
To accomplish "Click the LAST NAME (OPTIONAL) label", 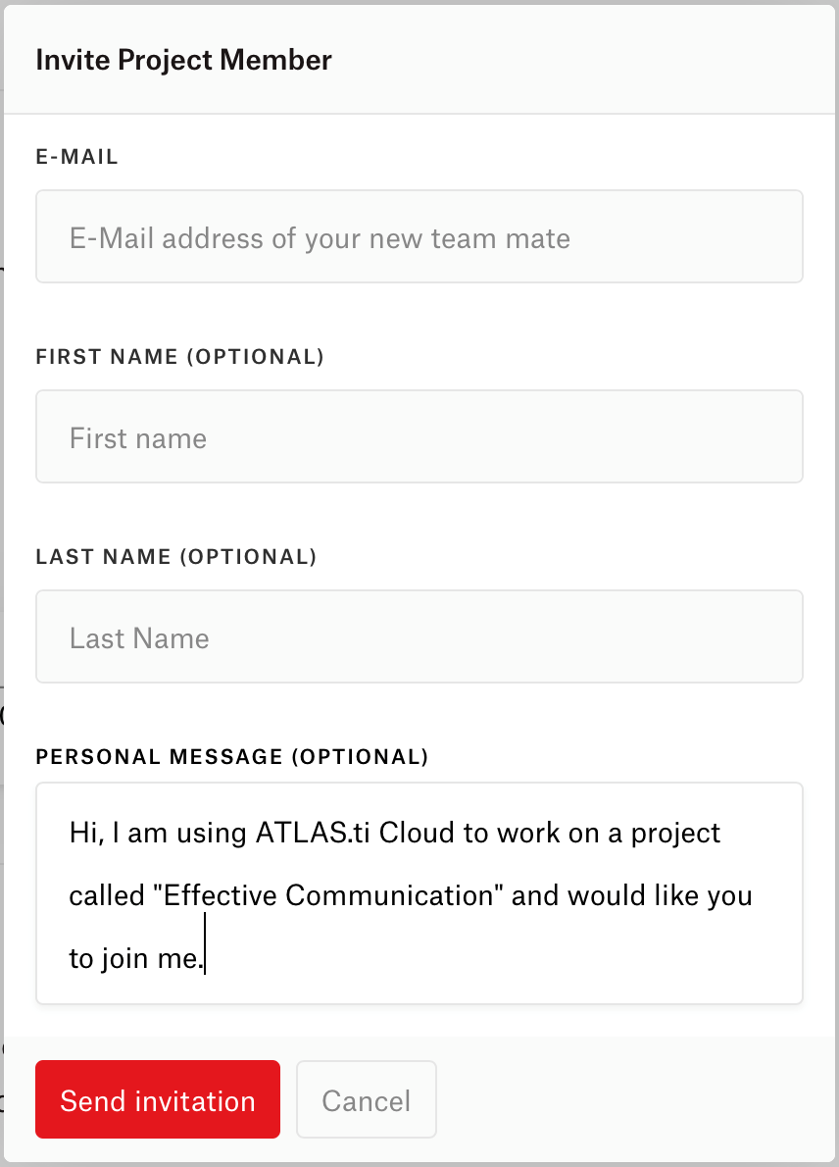I will click(176, 557).
